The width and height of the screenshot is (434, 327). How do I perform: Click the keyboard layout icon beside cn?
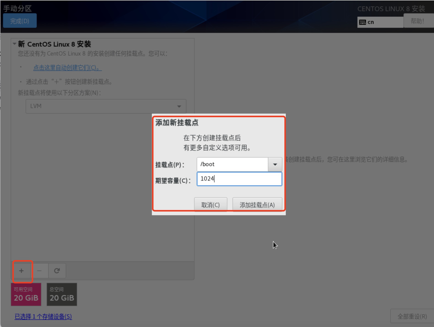(x=363, y=22)
